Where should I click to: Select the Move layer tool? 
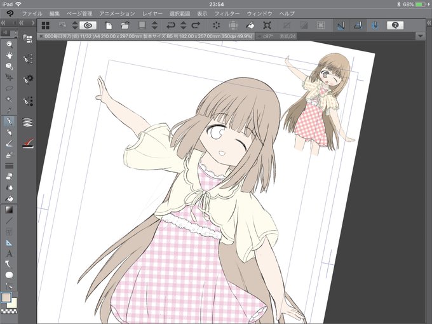10,78
